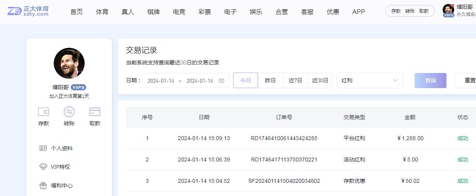Viewport: 476px width, 196px height.
Task: Click the small header user avatar
Action: coord(448,10)
